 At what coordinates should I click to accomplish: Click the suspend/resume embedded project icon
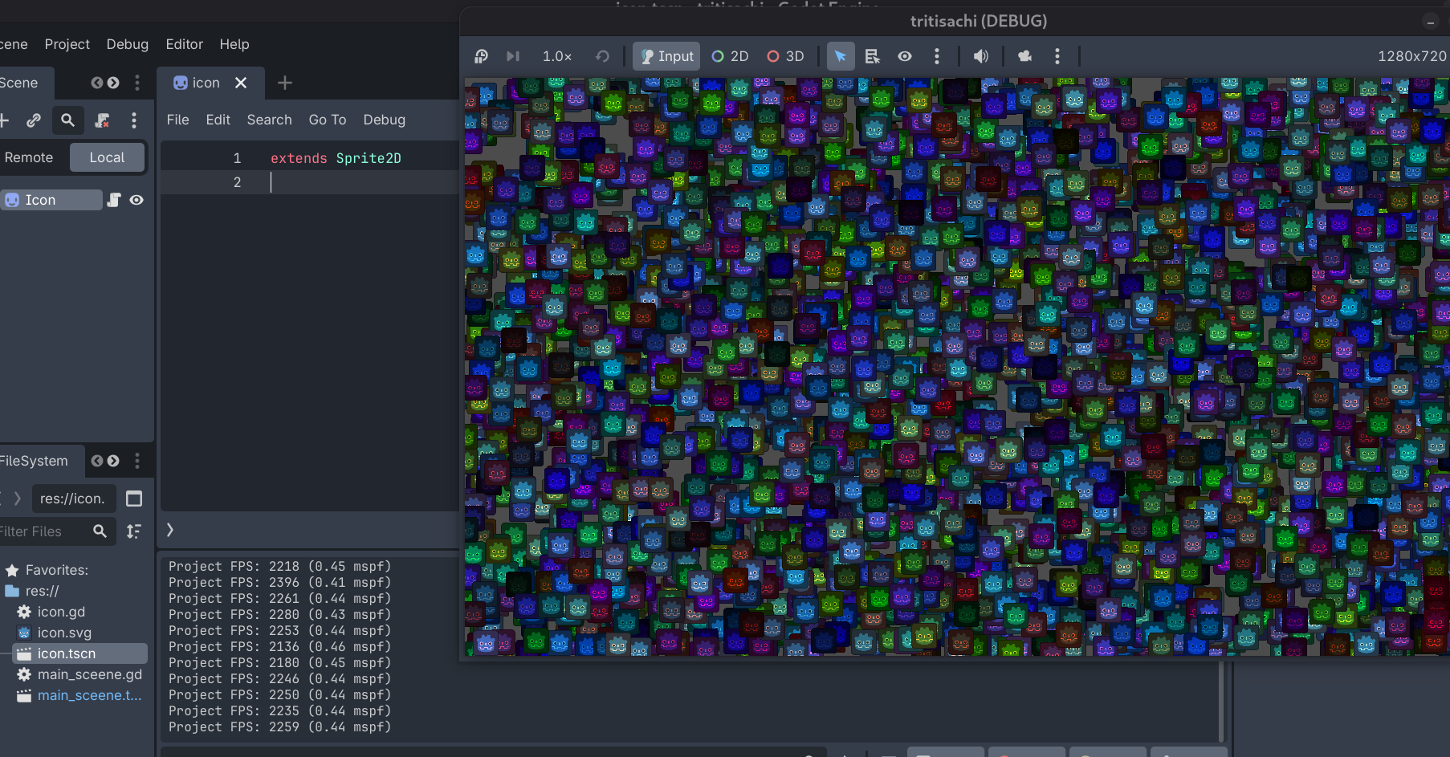point(481,56)
